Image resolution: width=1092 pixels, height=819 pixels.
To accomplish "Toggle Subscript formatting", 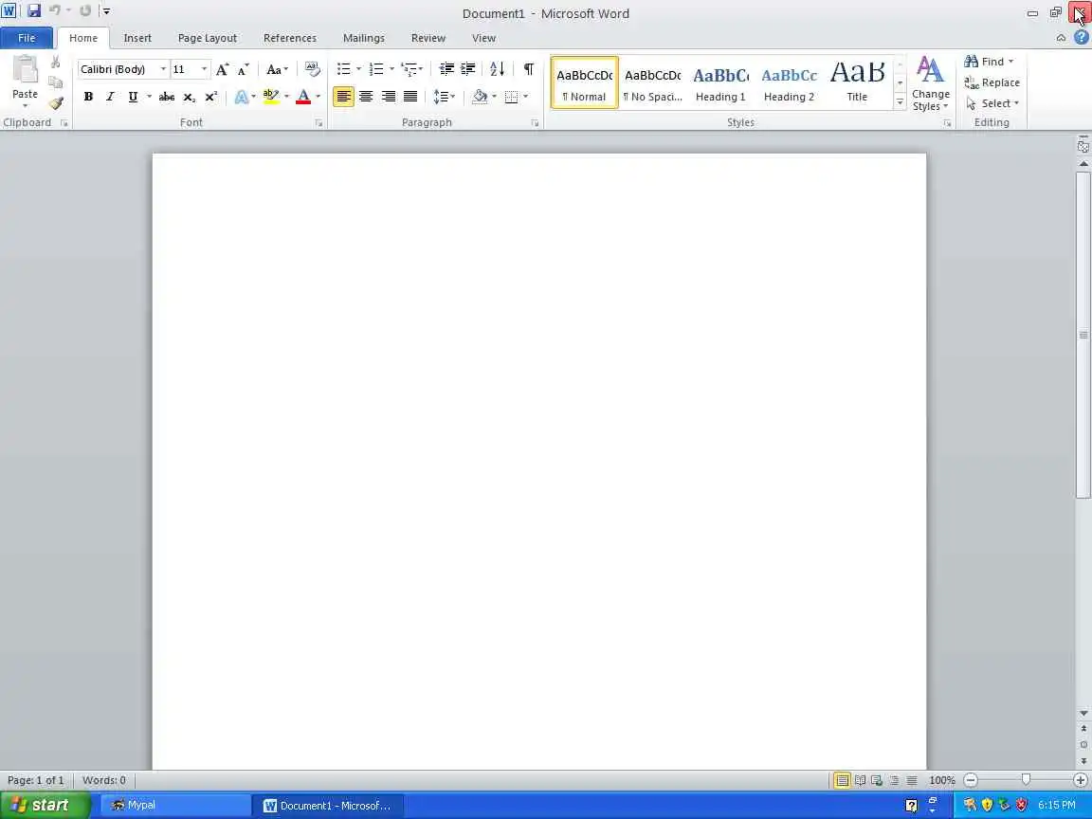I will coord(189,97).
